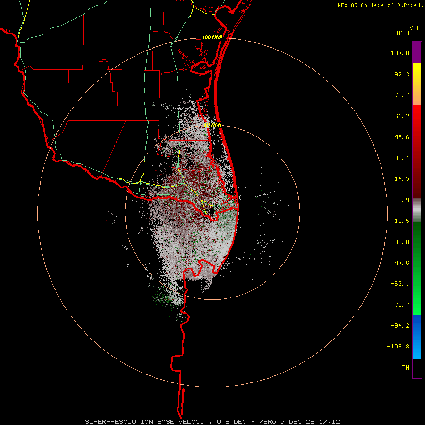Screen dimensions: 425x425
Task: Click the -16.5 legend value
Action: click(x=400, y=221)
